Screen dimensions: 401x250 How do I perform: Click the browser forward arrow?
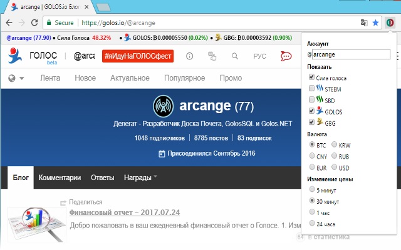22,22
